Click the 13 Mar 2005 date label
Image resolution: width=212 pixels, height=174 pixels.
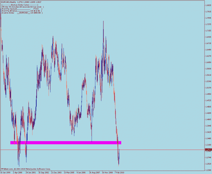[x=69, y=173]
